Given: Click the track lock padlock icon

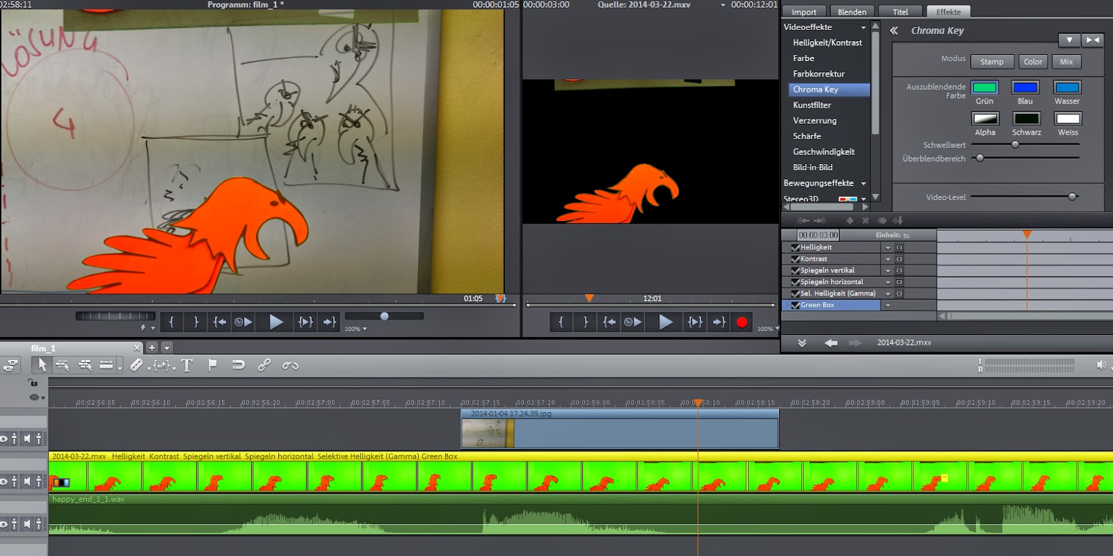Looking at the screenshot, I should [x=33, y=382].
